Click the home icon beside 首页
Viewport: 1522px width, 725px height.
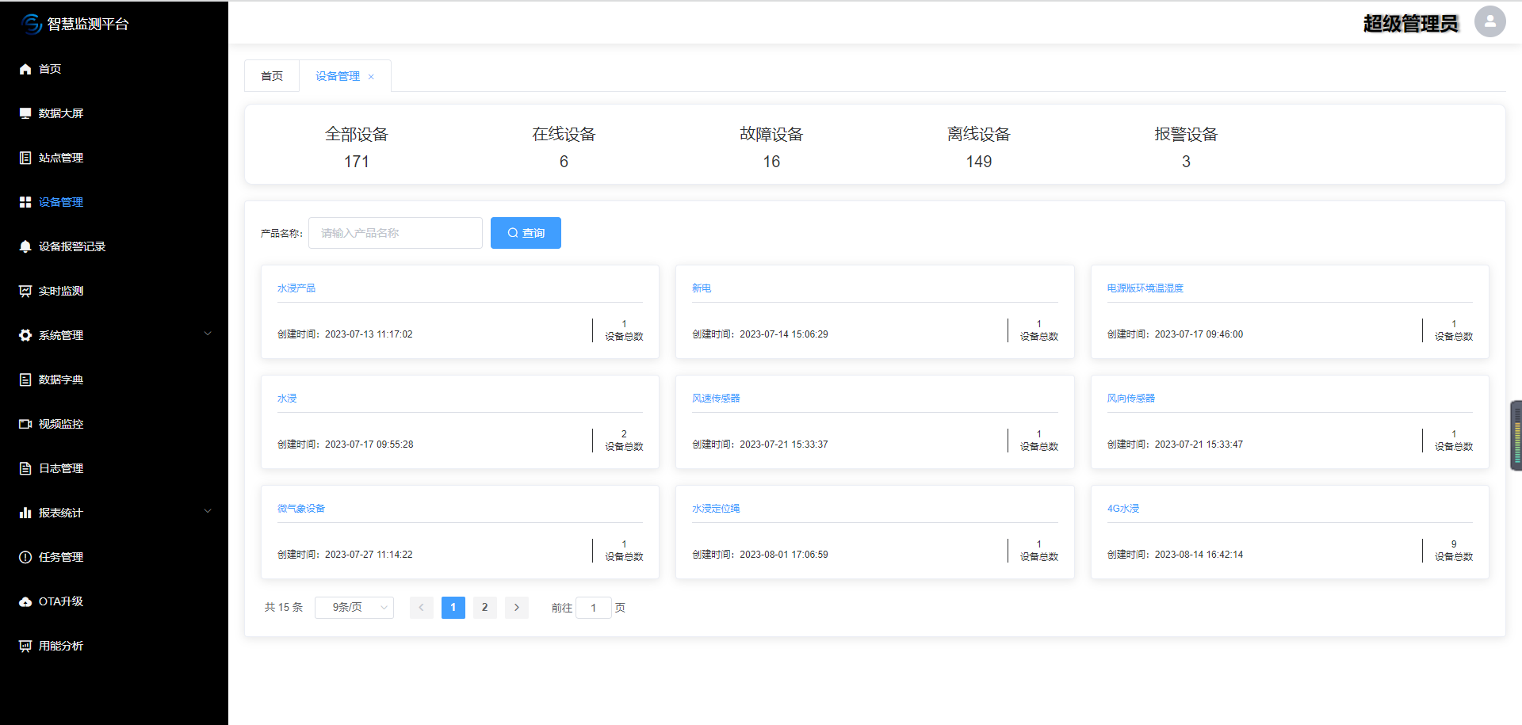(25, 69)
